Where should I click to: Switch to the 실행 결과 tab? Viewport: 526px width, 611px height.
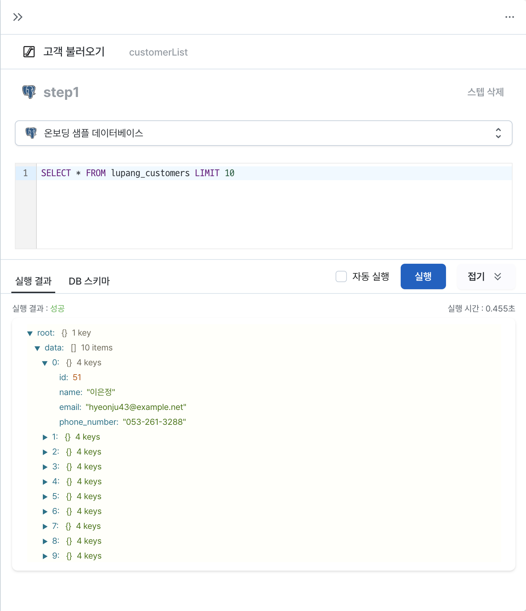click(x=33, y=281)
